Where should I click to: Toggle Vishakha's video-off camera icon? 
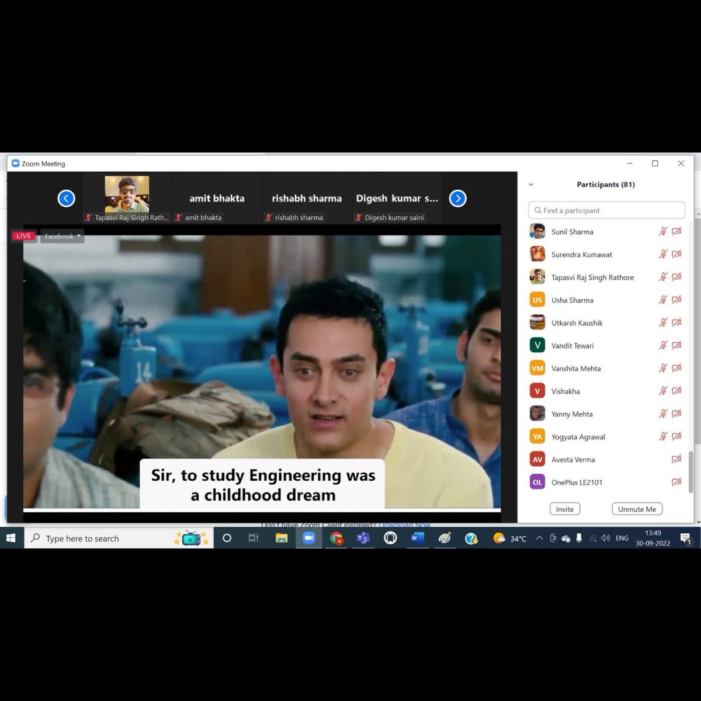point(676,391)
